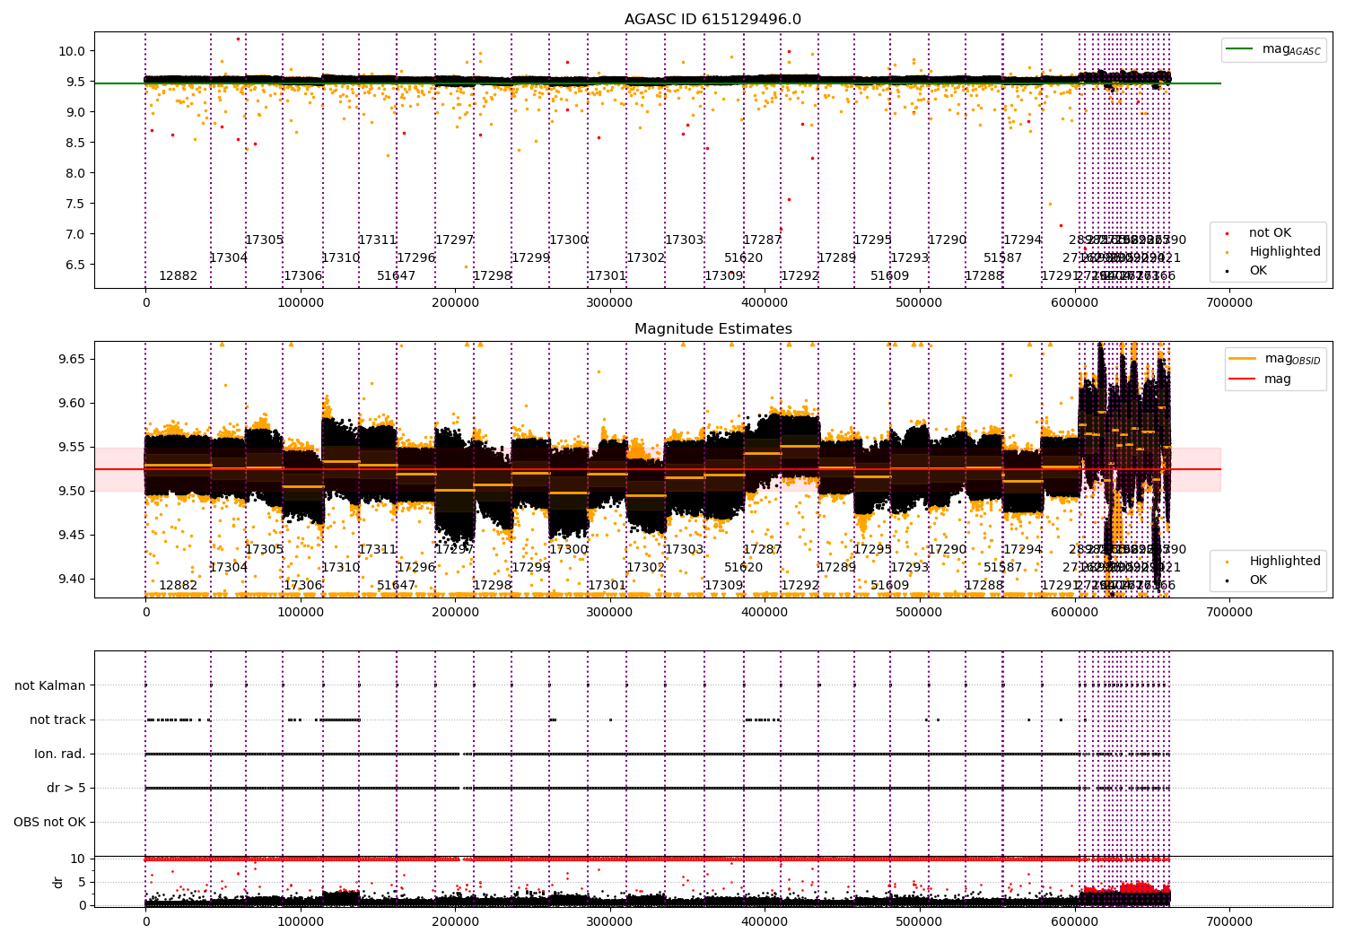1346x942 pixels.
Task: Click the '10.0' y-axis tick label
Action: (71, 51)
